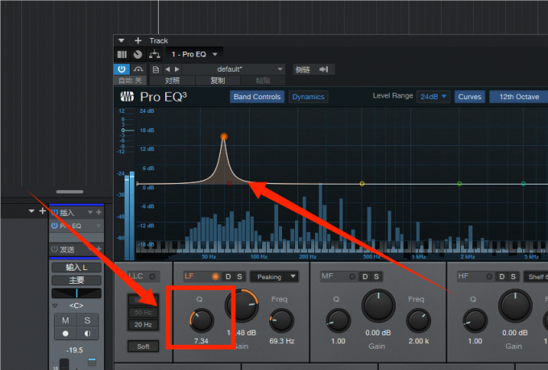Toggle the MF band enable indicator
The image size is (548, 370).
coord(352,276)
